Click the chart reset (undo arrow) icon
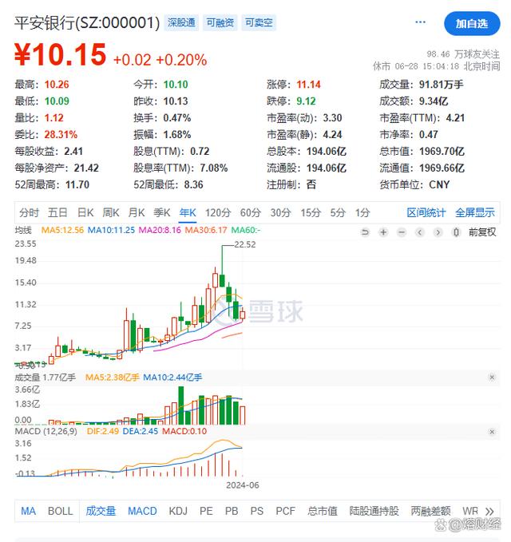This screenshot has width=511, height=542. point(365,232)
